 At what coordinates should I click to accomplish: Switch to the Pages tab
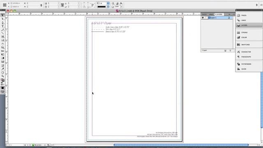204,14
